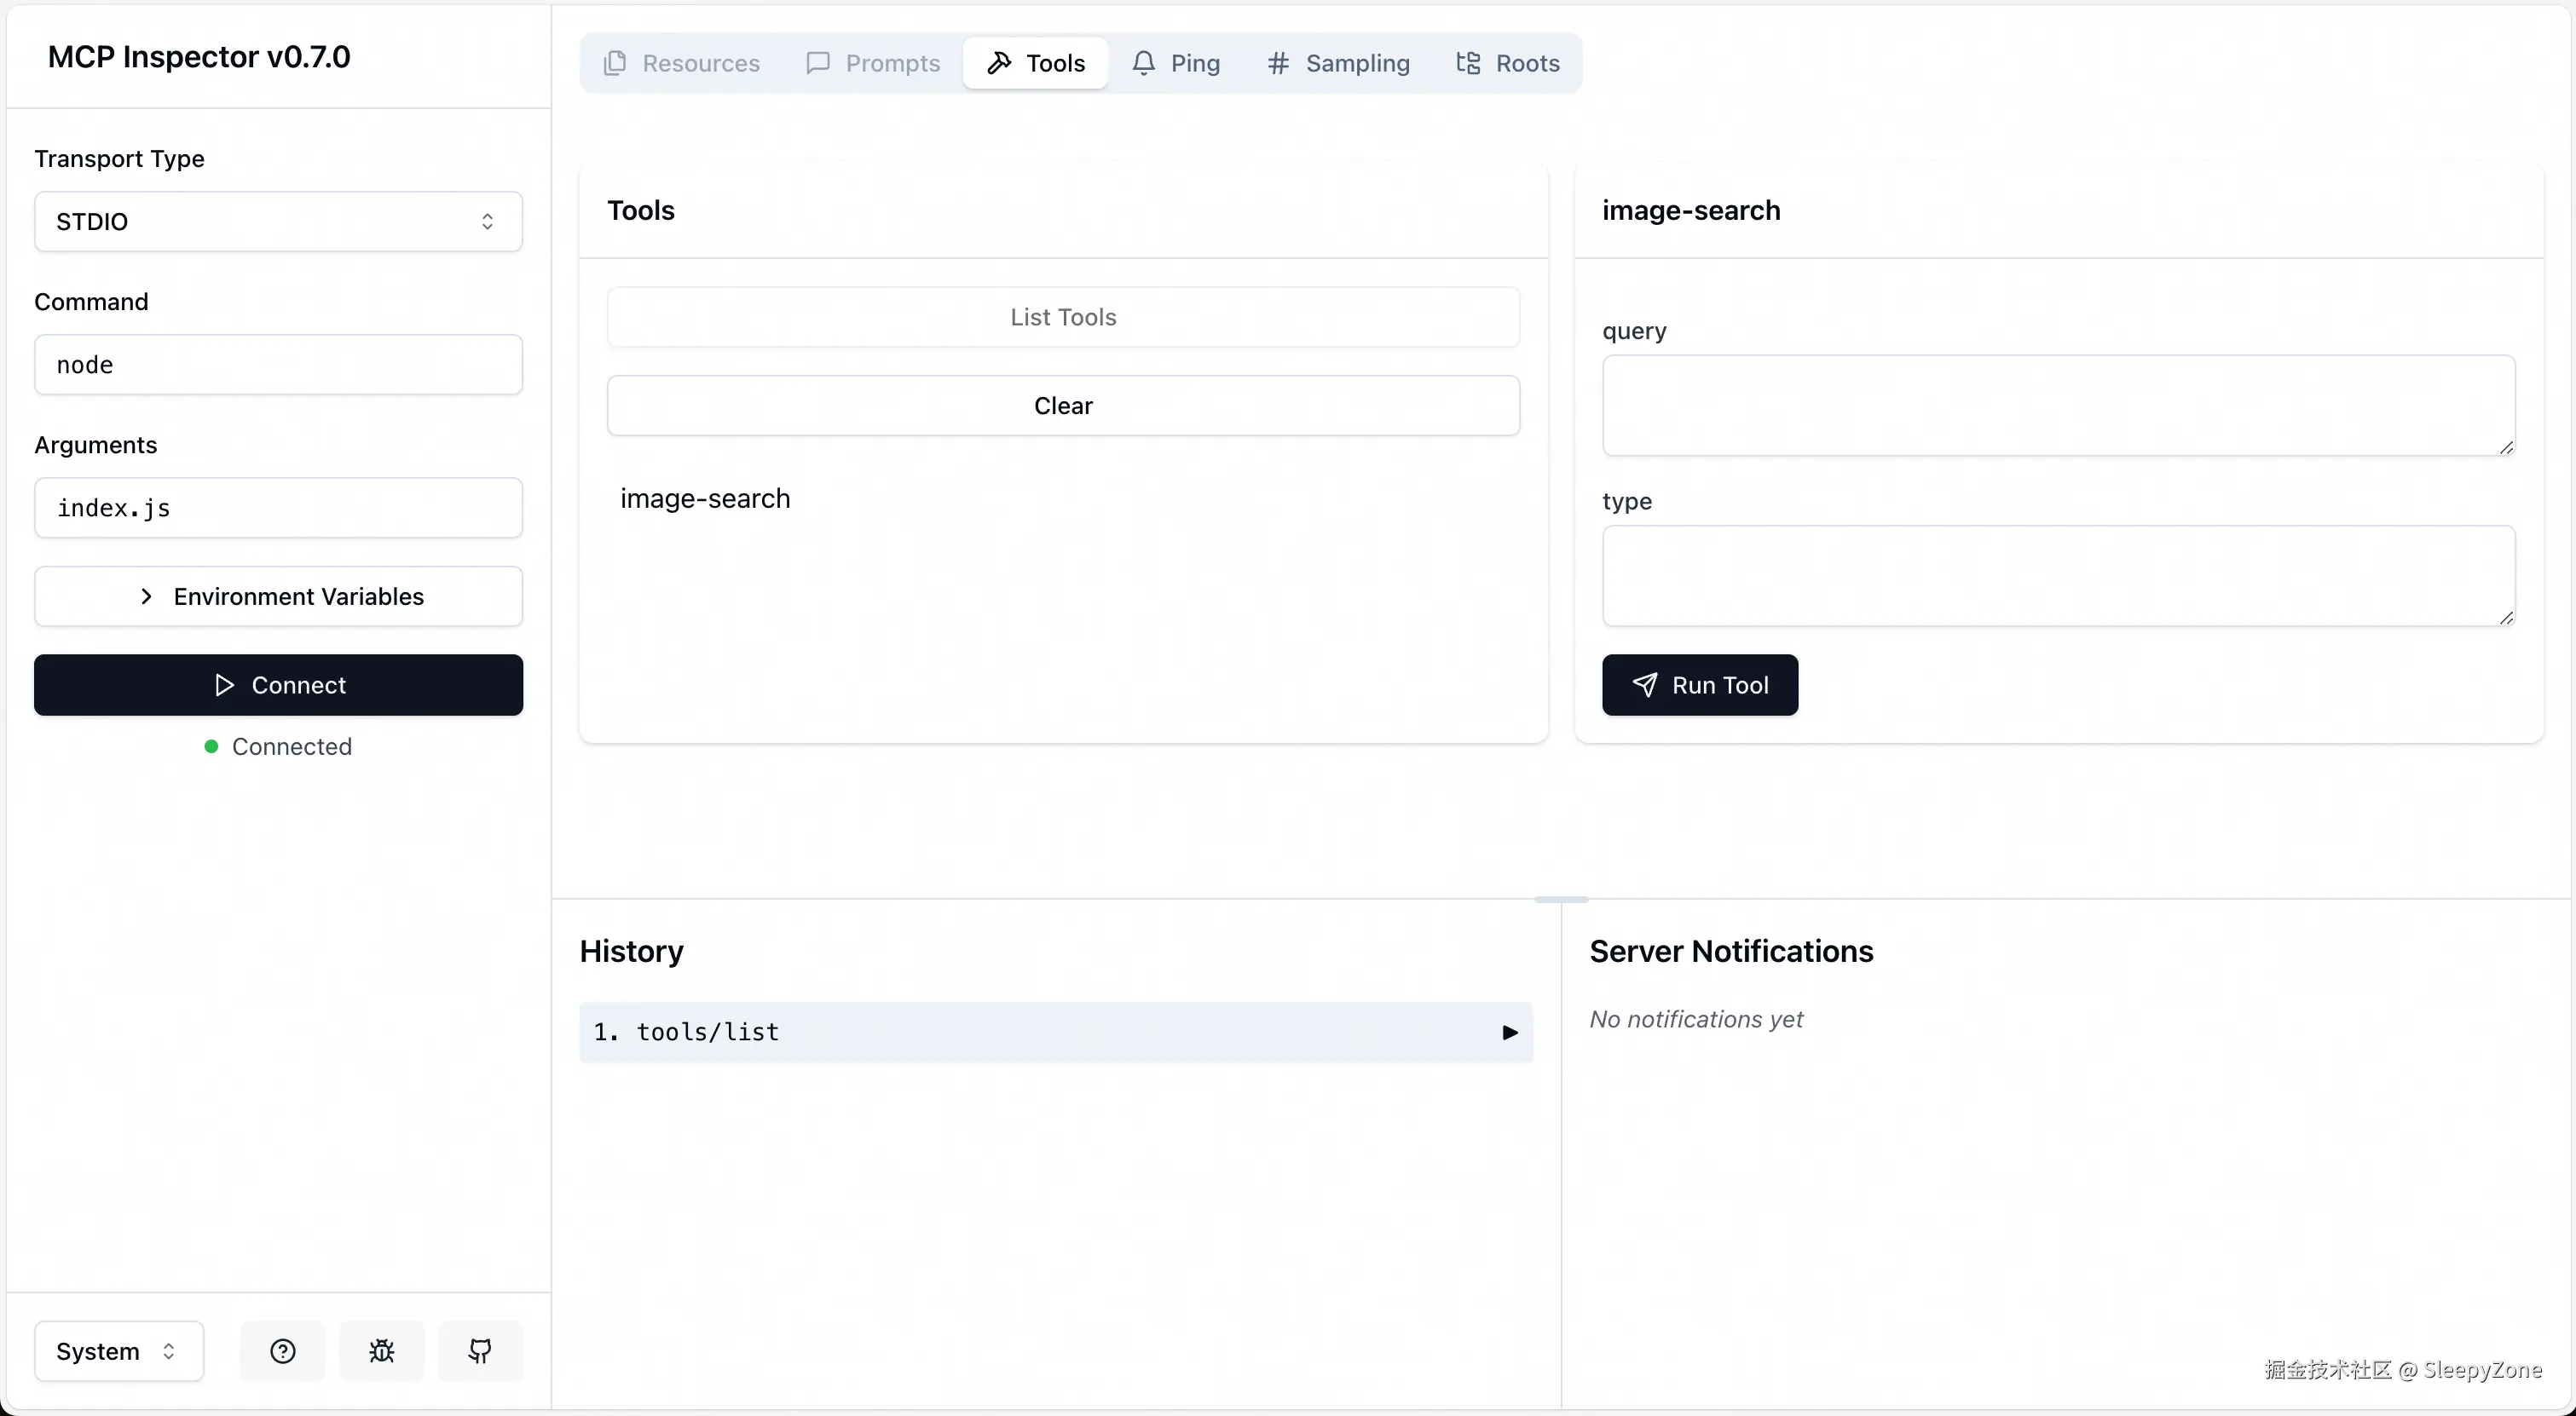Open the Transport Type STDIO dropdown
2576x1416 pixels.
tap(278, 221)
